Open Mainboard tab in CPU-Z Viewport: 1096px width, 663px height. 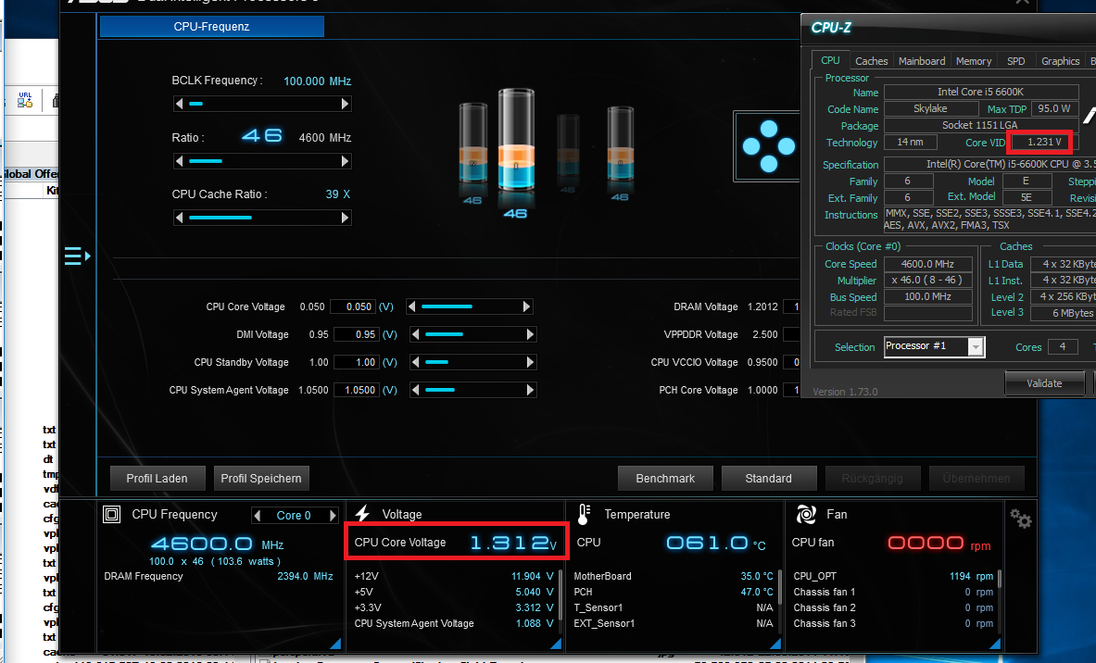(x=922, y=61)
